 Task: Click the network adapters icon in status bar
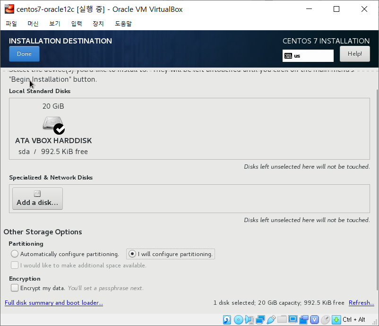coord(260,319)
